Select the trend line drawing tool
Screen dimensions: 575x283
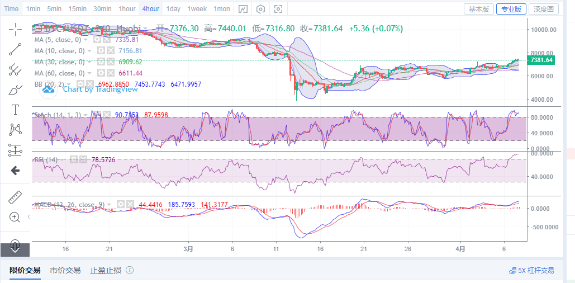[15, 49]
